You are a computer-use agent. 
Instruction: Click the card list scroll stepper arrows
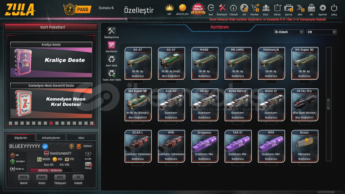click(328, 104)
